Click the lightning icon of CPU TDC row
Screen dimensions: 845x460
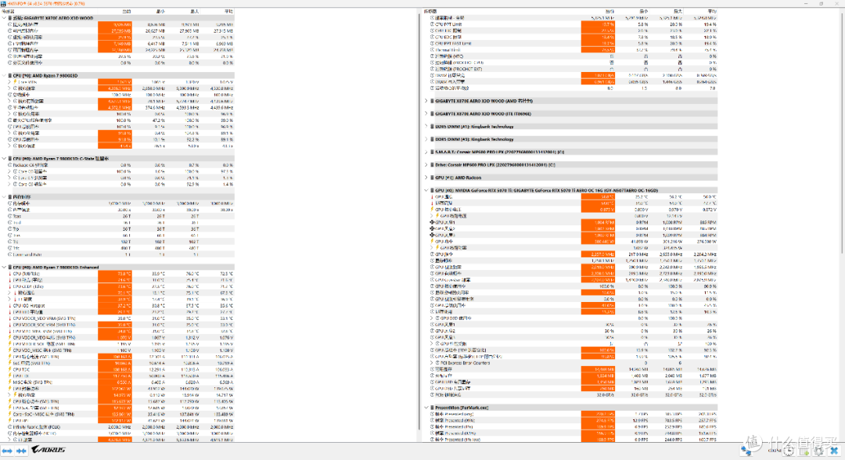coord(9,369)
